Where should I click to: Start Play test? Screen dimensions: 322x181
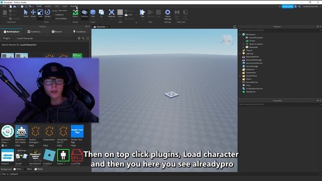[x=142, y=13]
